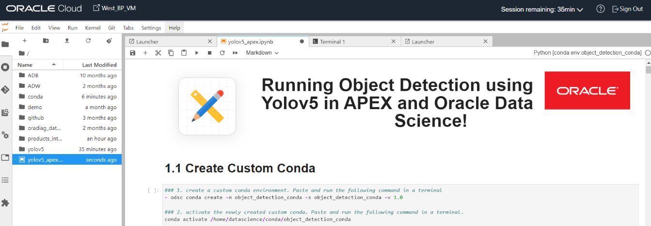Screen dimensions: 651x226
Task: Open the Kernel menu
Action: (93, 28)
